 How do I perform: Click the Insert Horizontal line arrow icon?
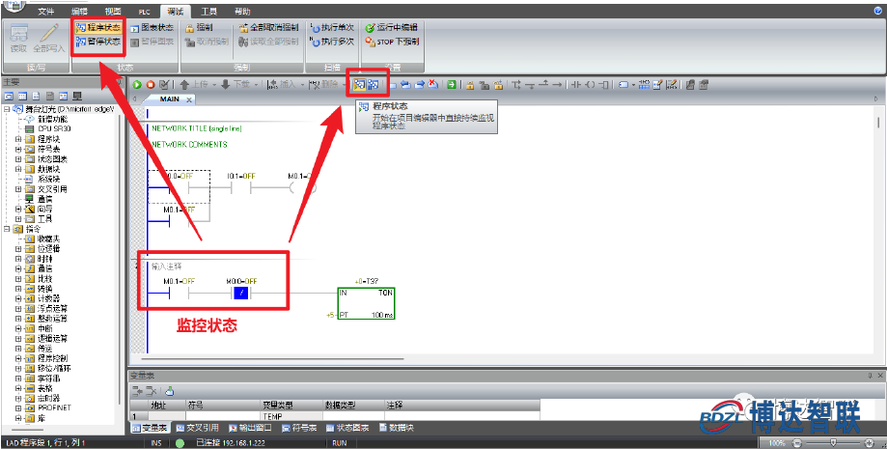558,85
